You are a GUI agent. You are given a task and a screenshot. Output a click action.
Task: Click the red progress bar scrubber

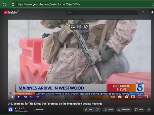click(x=11, y=93)
